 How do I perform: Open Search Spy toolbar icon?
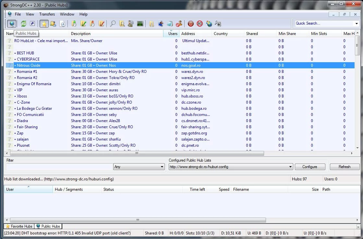pyautogui.click(x=131, y=24)
